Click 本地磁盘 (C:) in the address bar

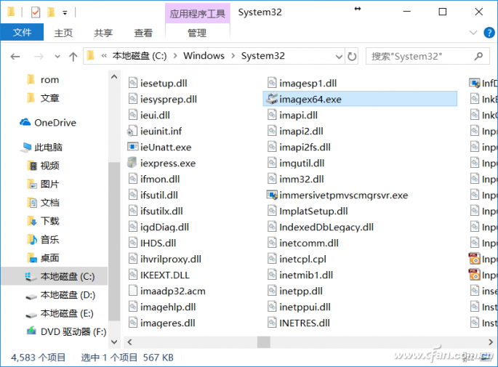[x=140, y=56]
